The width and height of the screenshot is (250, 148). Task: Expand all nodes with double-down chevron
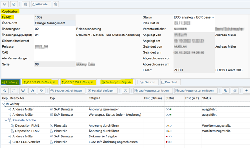(23, 91)
